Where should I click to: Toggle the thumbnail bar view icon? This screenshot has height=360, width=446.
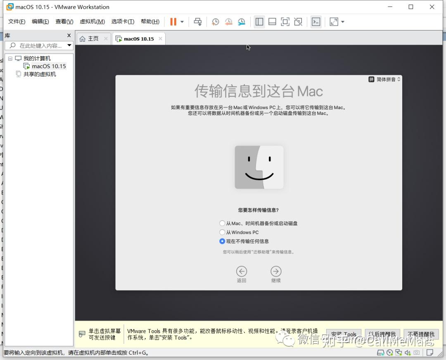coord(272,21)
